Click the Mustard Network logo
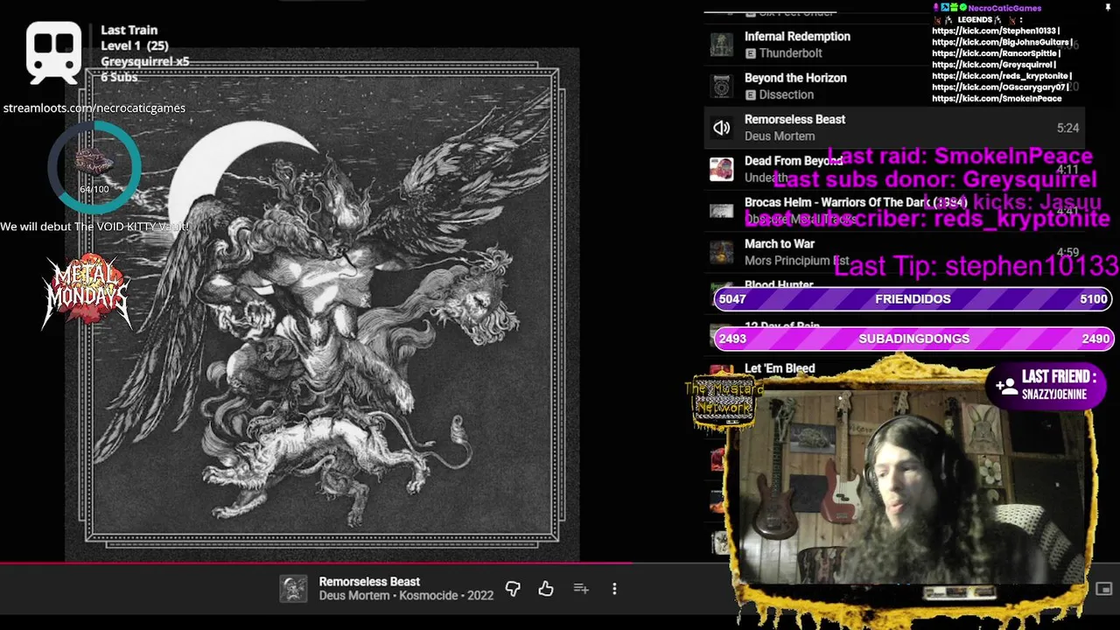 (x=724, y=400)
